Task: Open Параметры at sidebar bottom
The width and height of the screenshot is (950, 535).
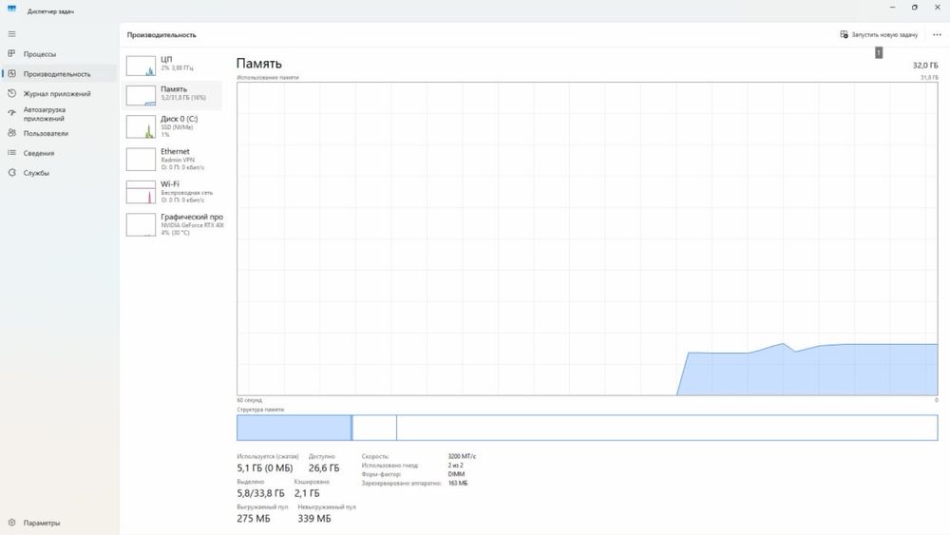Action: coord(42,523)
